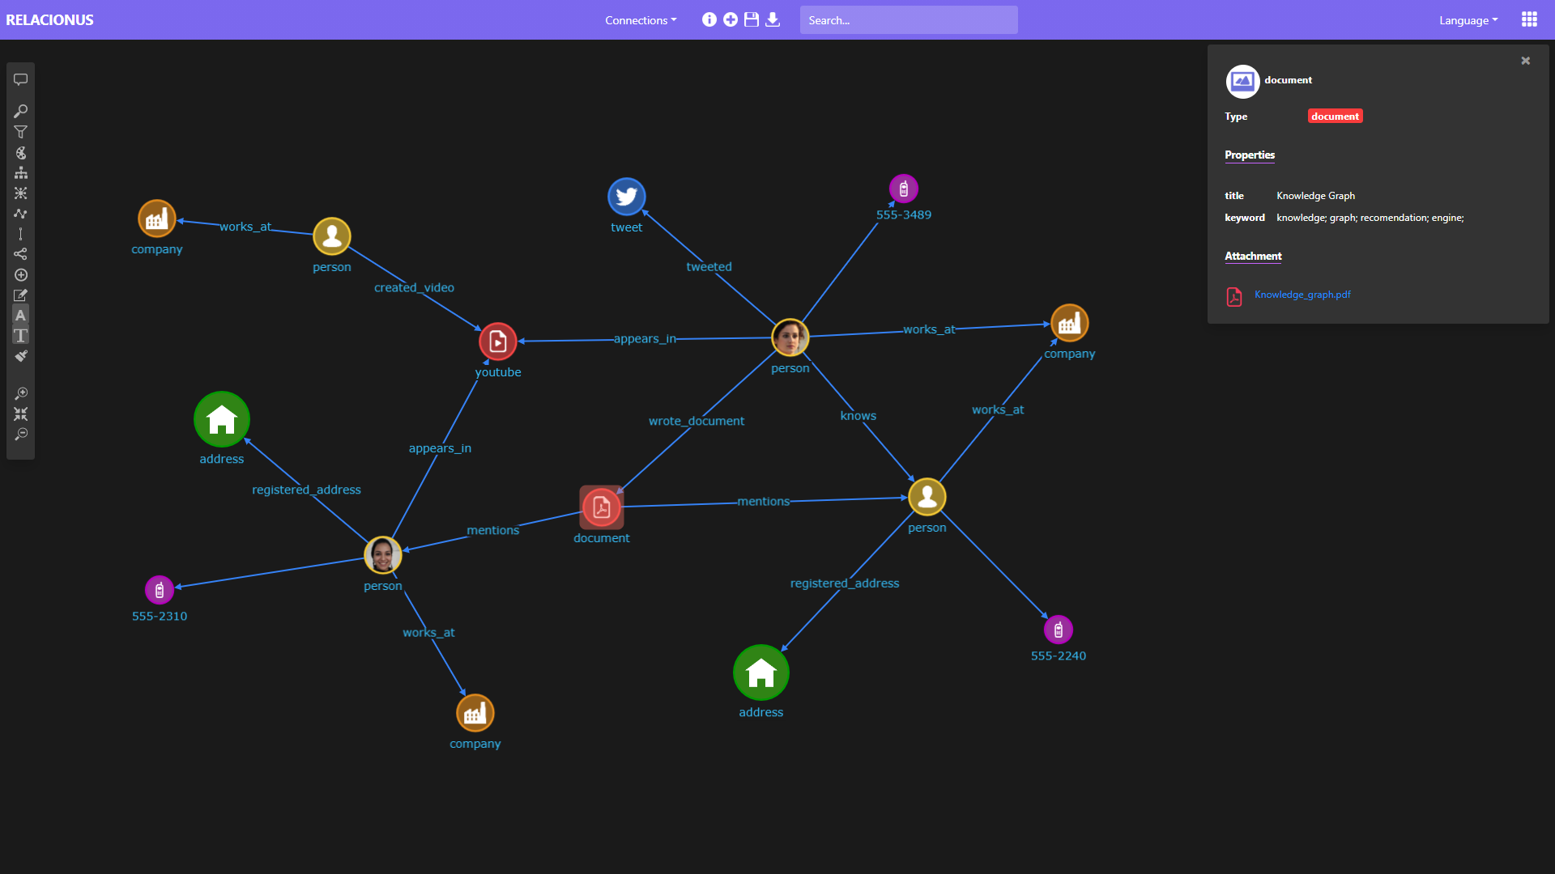Toggle the edge label 'T' tool
Viewport: 1555px width, 874px height.
coord(21,336)
